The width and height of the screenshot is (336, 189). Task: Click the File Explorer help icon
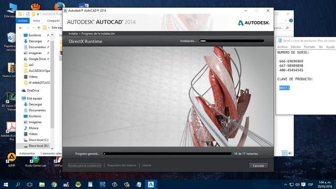click(291, 20)
